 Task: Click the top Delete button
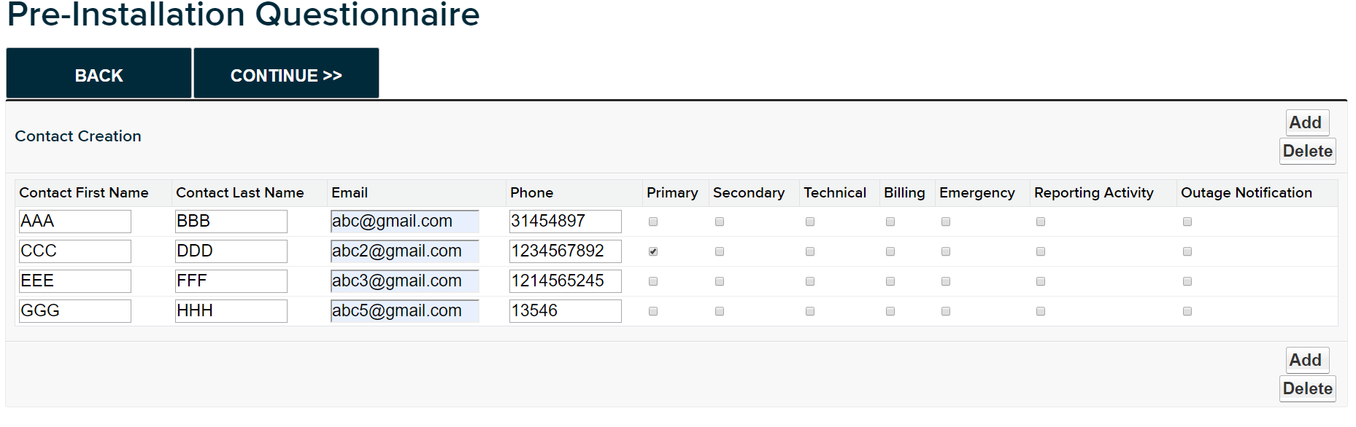tap(1307, 151)
